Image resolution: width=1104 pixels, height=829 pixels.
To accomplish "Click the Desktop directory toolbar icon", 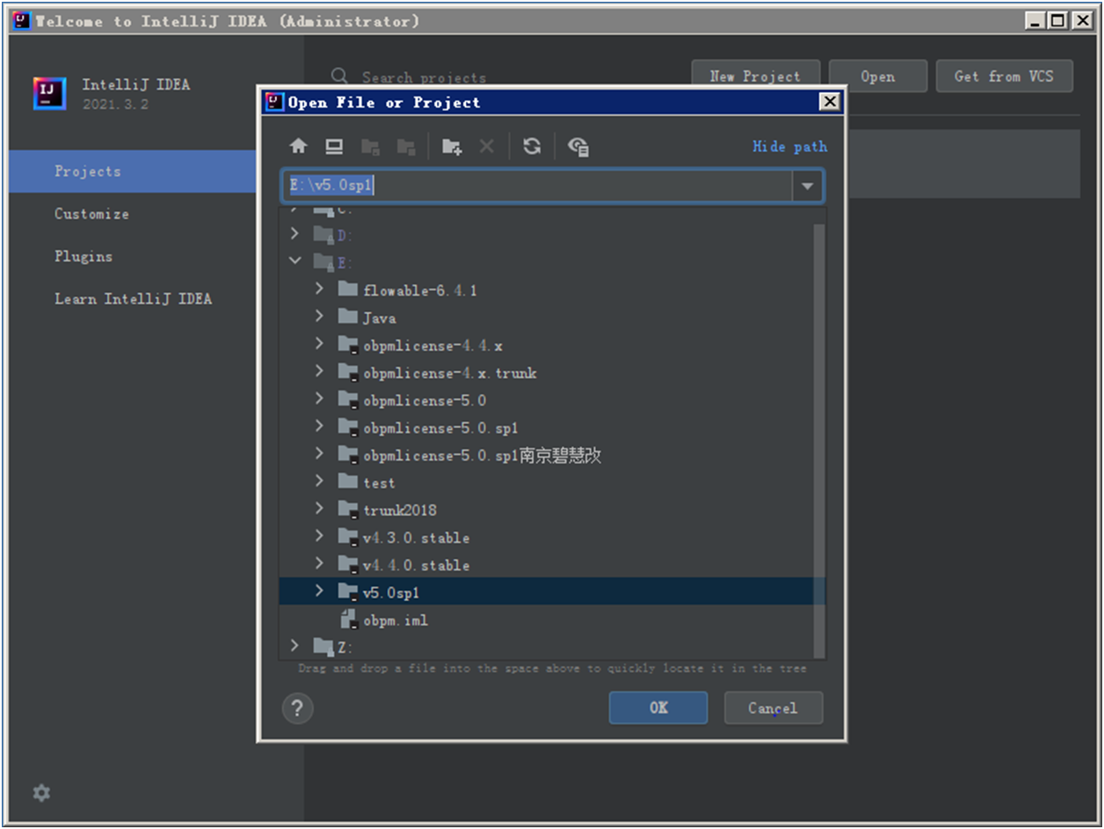I will 333,147.
